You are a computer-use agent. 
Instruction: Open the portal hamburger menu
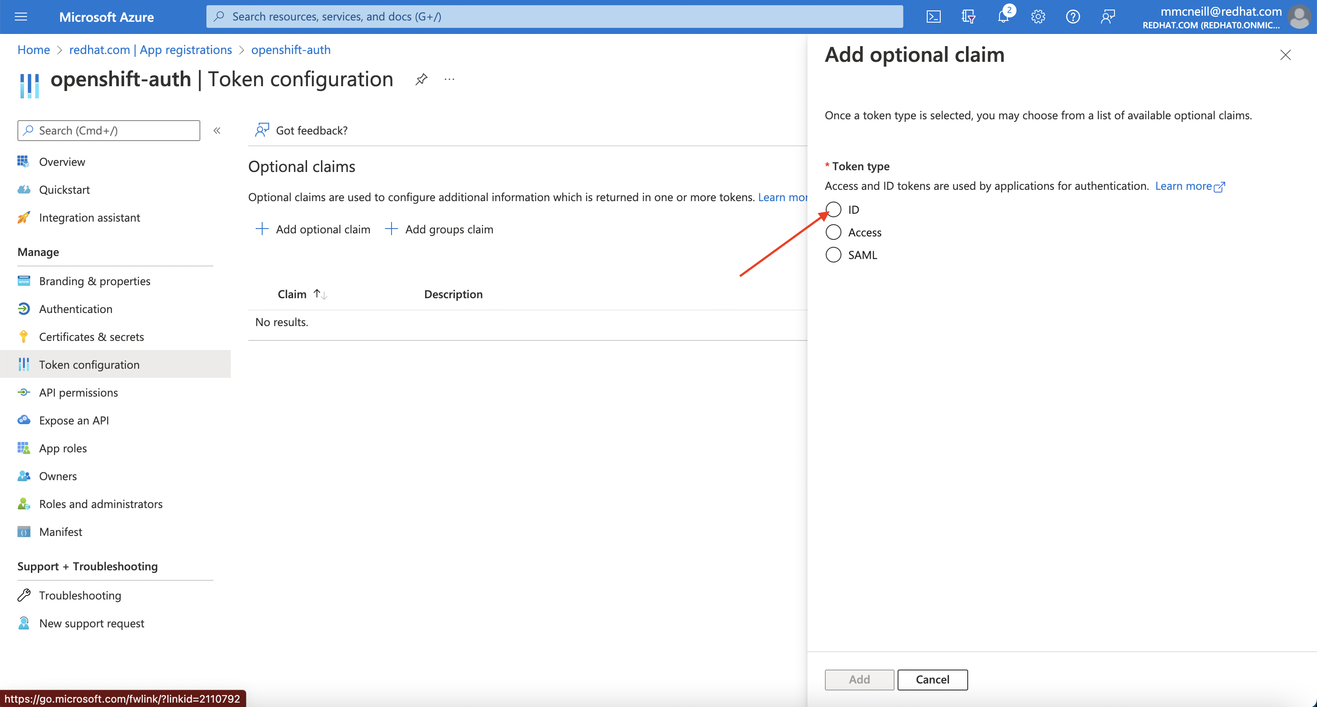click(x=21, y=17)
